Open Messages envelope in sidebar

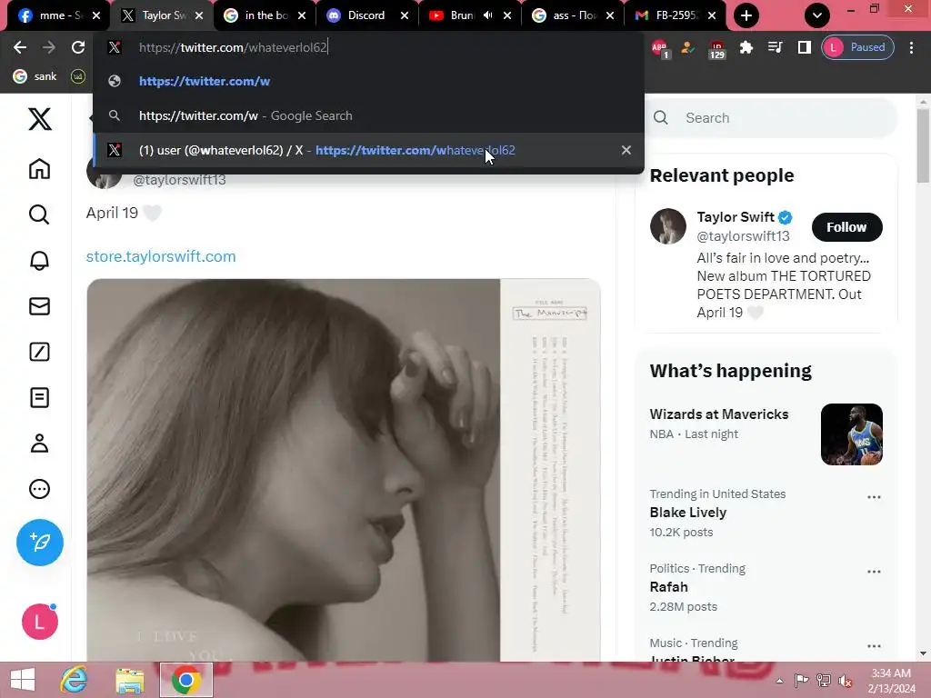[x=40, y=306]
